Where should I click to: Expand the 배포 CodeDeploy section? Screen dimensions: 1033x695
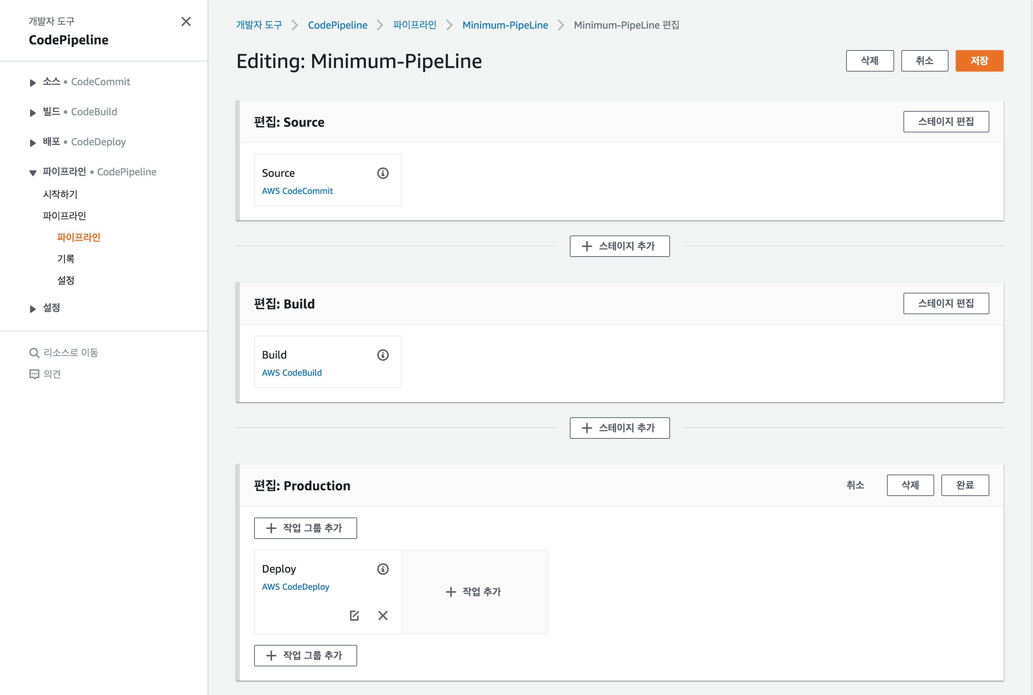tap(33, 143)
